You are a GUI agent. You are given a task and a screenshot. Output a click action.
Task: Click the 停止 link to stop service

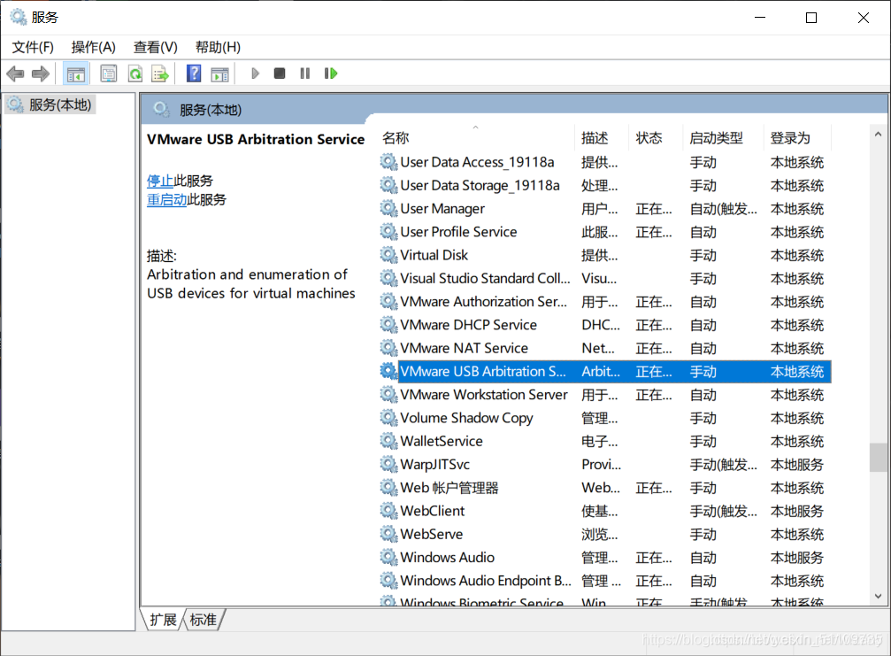[159, 181]
